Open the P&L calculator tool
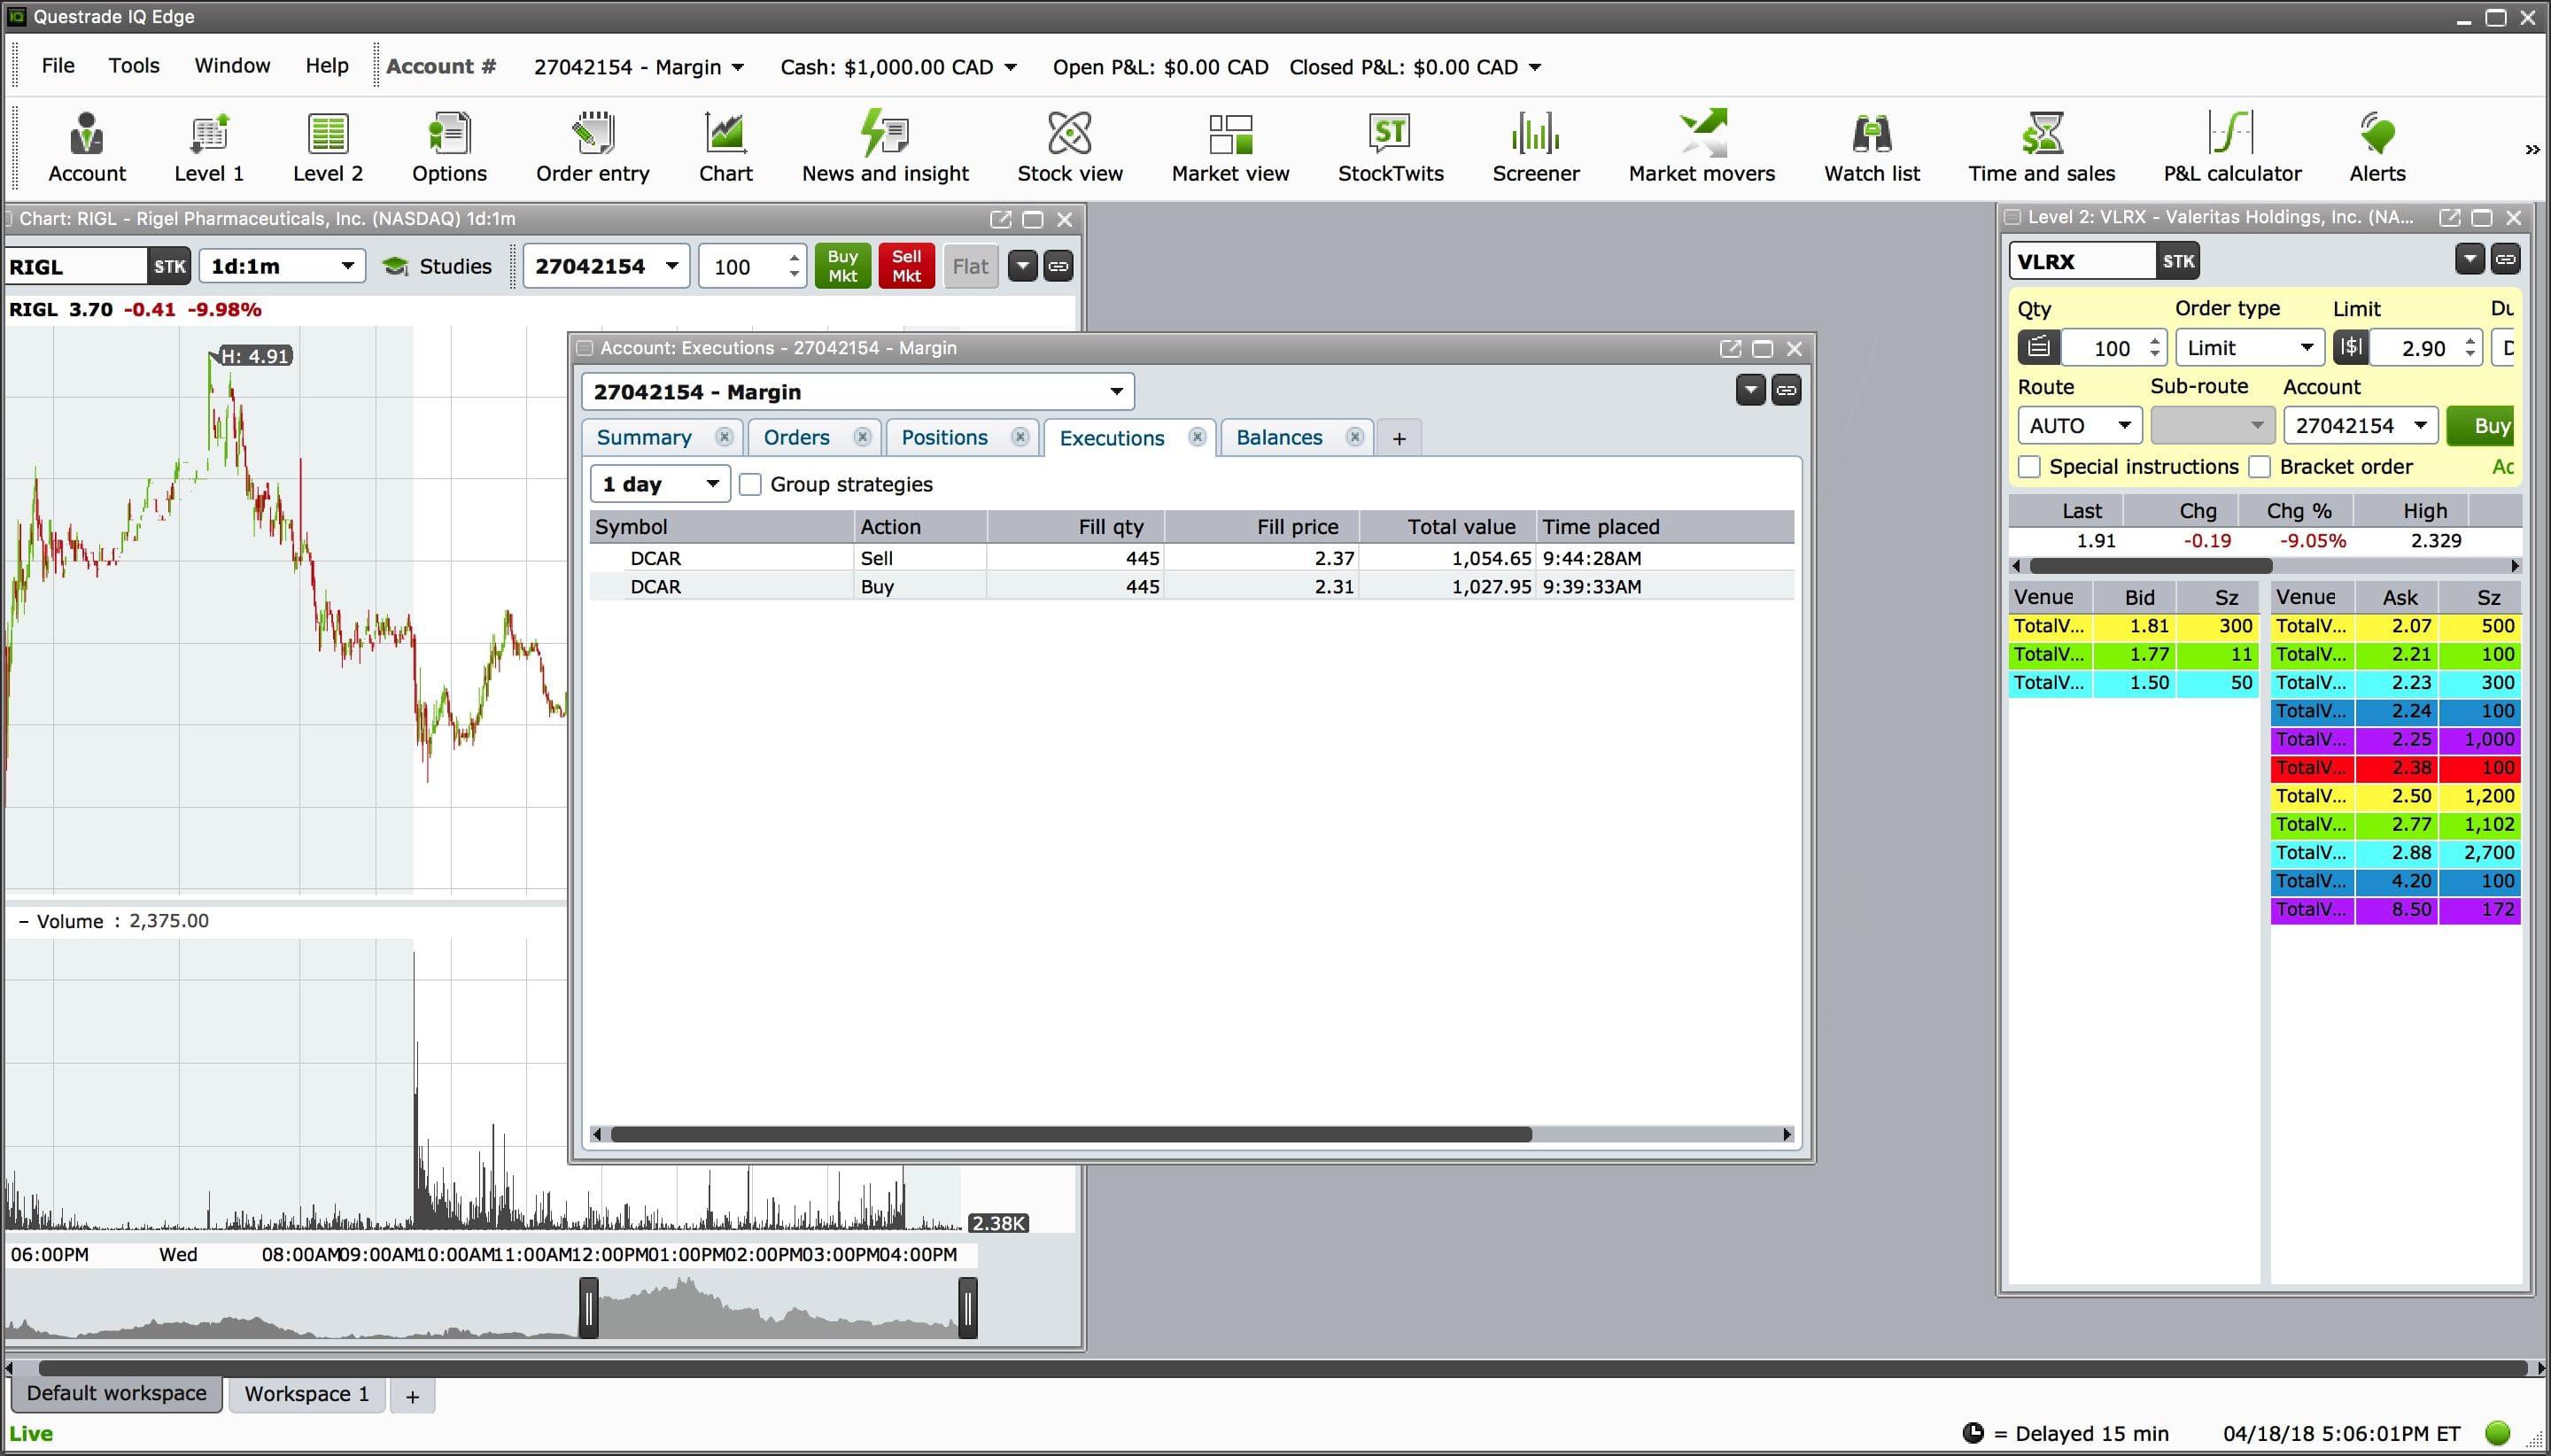This screenshot has width=2551, height=1456. [2231, 146]
